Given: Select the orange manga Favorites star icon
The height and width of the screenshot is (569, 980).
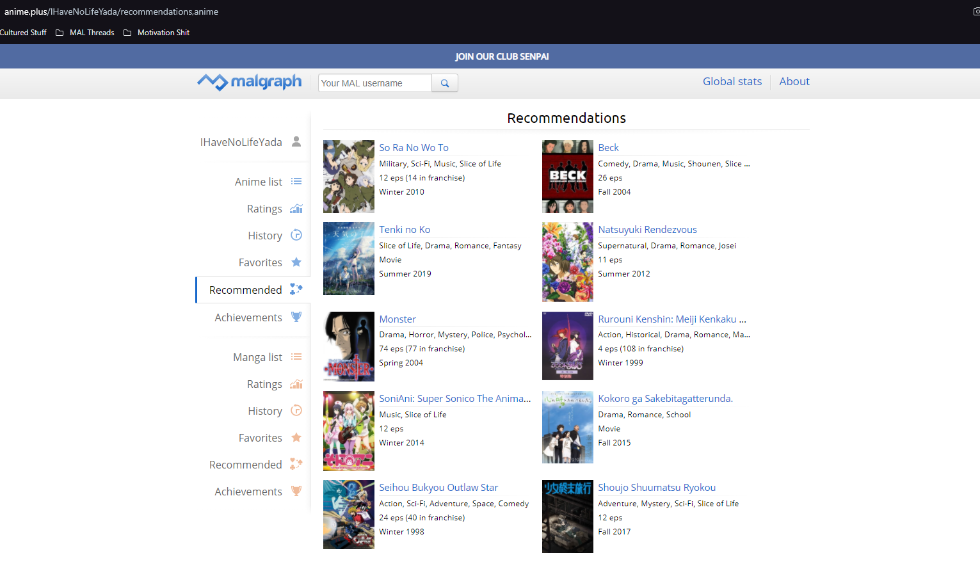Looking at the screenshot, I should coord(296,438).
